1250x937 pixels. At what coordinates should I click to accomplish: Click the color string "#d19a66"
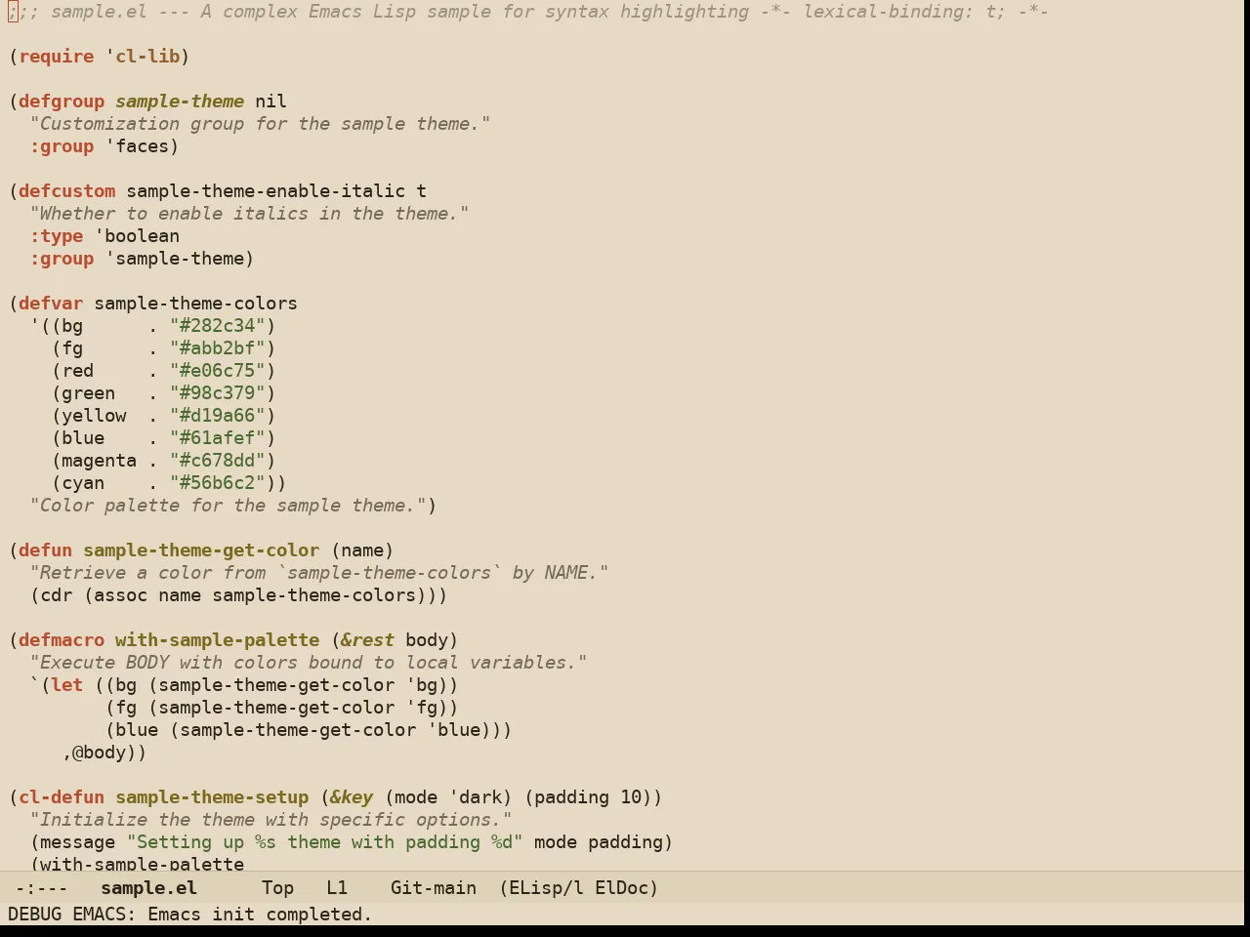pyautogui.click(x=218, y=416)
